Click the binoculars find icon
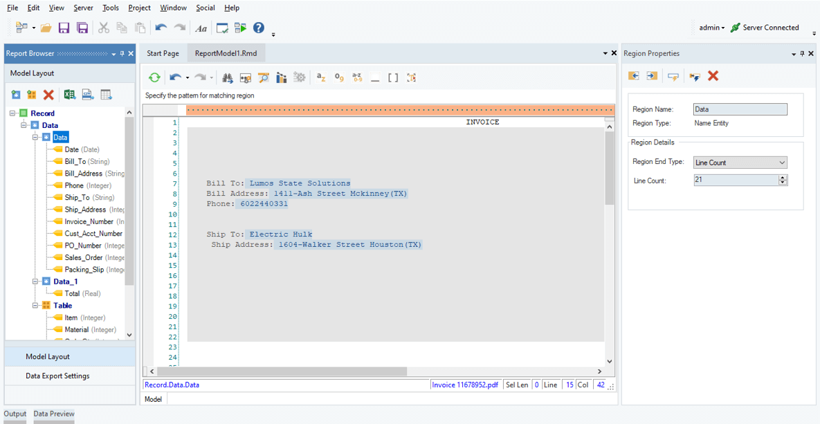 coord(227,78)
